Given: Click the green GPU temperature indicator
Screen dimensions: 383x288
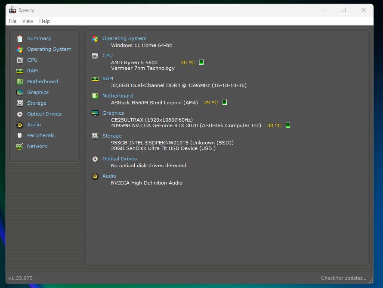Looking at the screenshot, I should click(288, 125).
